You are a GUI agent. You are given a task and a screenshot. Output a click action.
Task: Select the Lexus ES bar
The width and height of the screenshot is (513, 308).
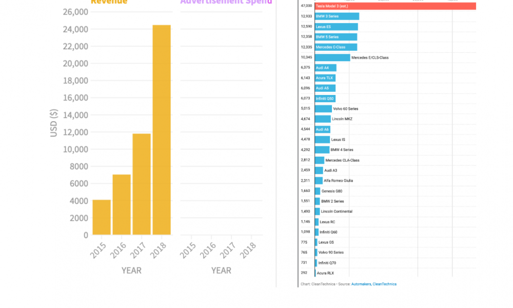click(x=337, y=27)
